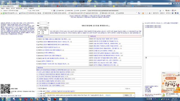Click the RSS feeds icon in the command bar
The height and width of the screenshot is (101, 180).
(x=143, y=13)
